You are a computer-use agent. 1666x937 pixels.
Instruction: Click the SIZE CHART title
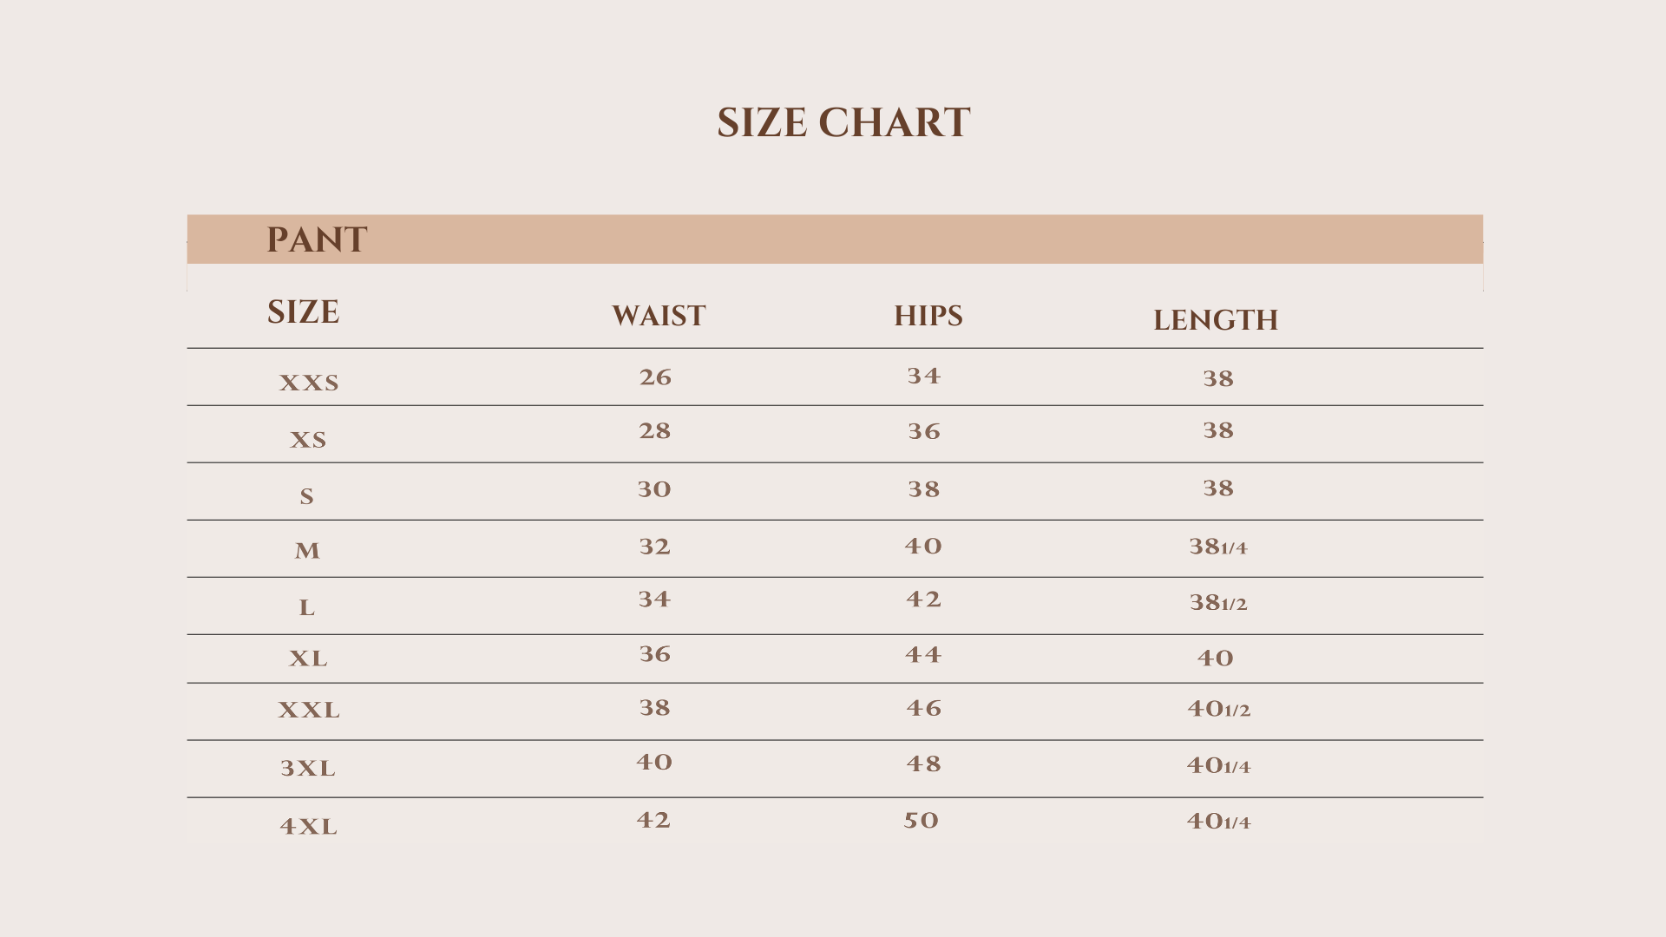[843, 122]
